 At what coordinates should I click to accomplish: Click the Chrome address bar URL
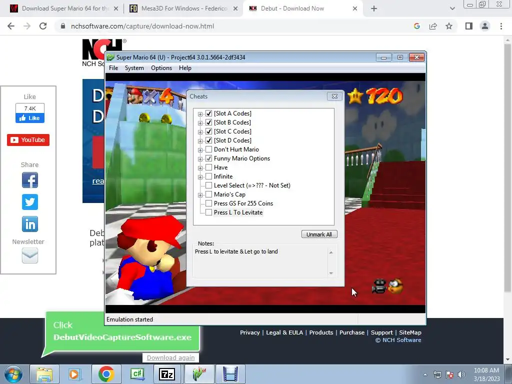[142, 26]
